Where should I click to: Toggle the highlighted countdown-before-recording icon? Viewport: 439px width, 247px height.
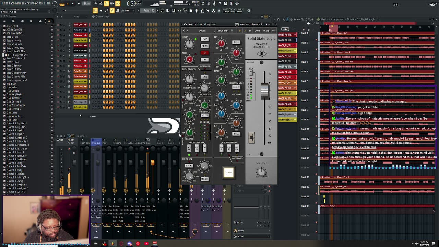click(x=107, y=3)
